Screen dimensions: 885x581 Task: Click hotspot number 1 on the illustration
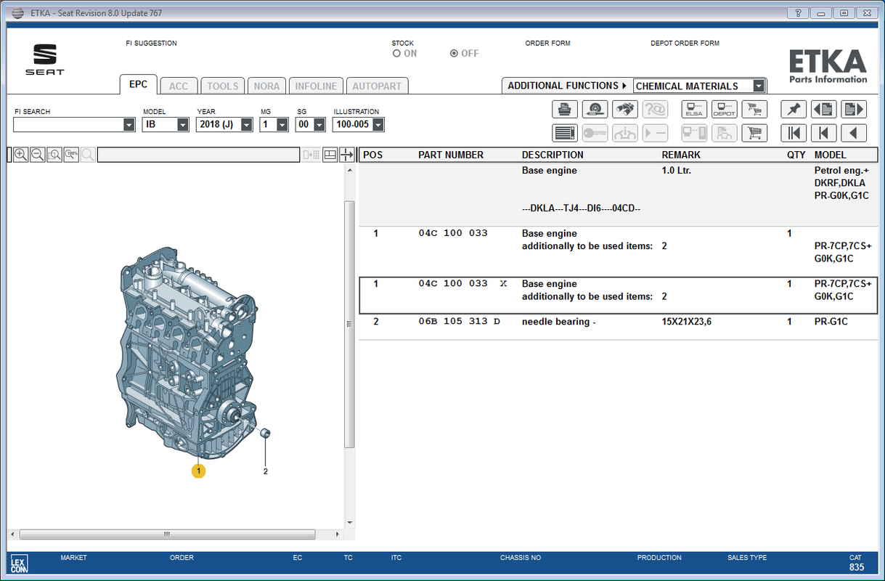click(x=198, y=471)
